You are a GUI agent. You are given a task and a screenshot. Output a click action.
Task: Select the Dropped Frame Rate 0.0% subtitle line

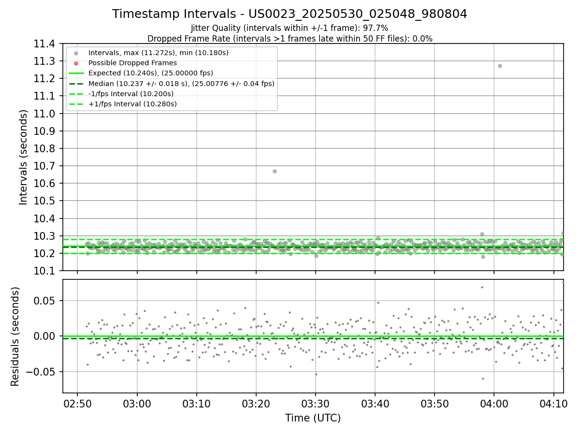[x=290, y=39]
